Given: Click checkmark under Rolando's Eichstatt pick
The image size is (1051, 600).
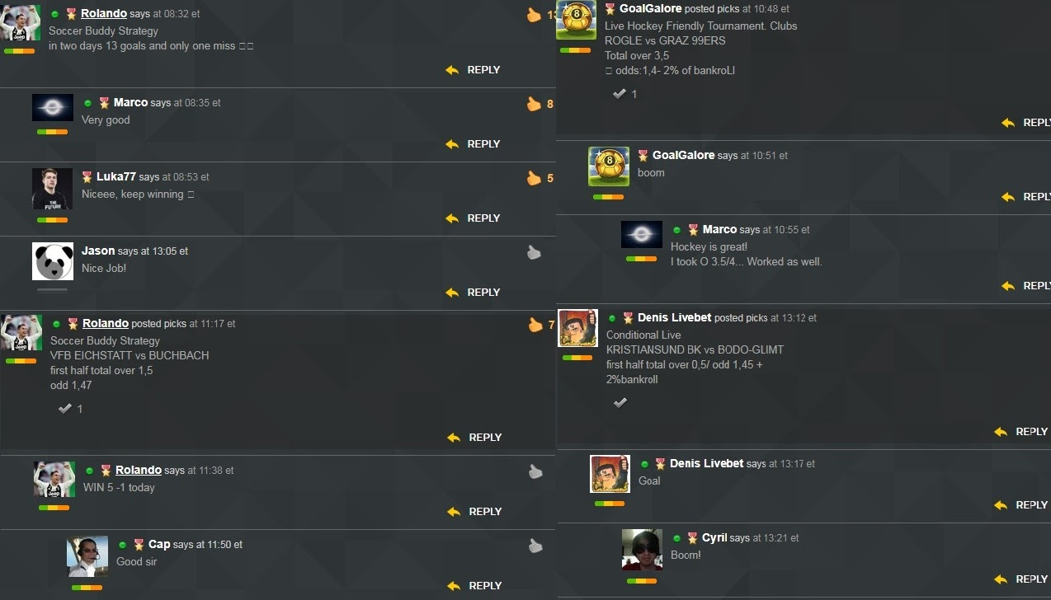Looking at the screenshot, I should [x=64, y=409].
